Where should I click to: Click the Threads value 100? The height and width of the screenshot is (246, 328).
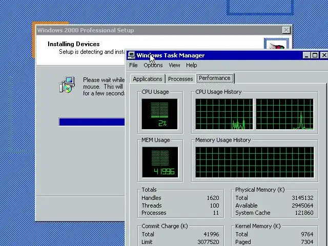(214, 206)
